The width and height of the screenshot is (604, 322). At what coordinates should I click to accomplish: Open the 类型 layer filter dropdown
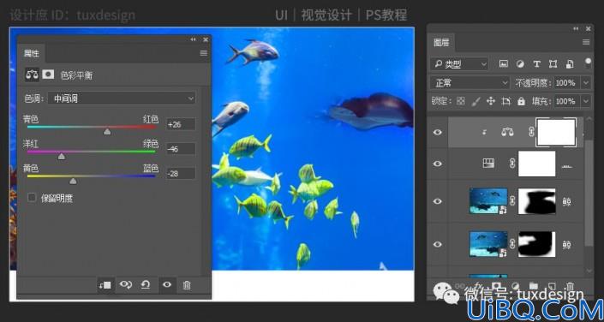point(459,64)
